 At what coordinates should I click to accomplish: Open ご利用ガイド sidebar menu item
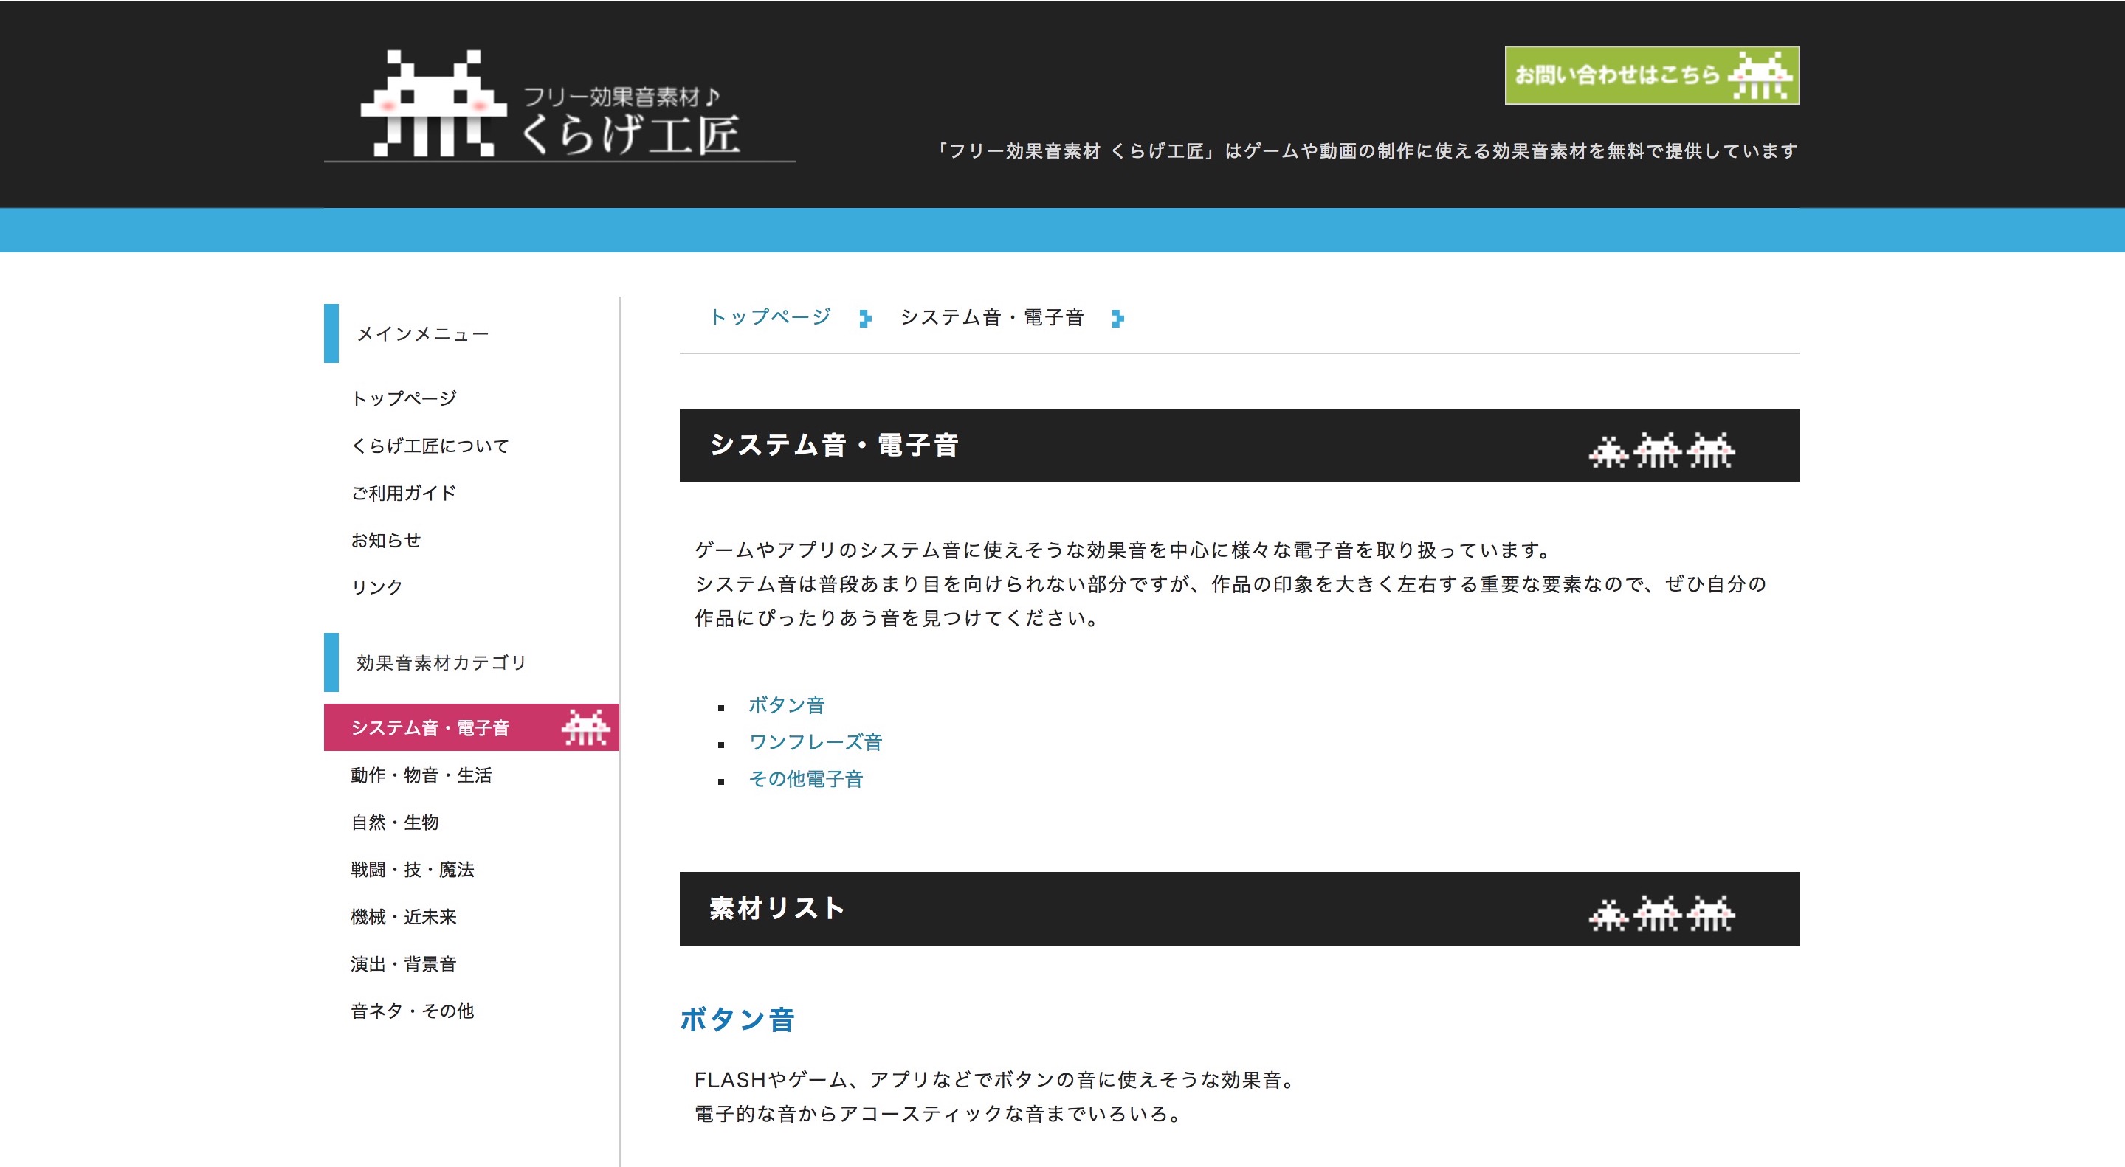404,493
